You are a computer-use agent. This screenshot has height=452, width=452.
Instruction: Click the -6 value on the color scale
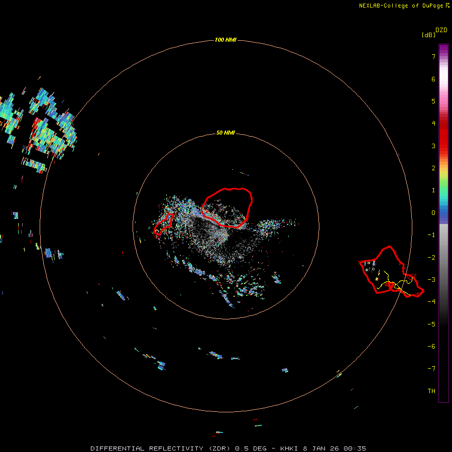pos(431,347)
